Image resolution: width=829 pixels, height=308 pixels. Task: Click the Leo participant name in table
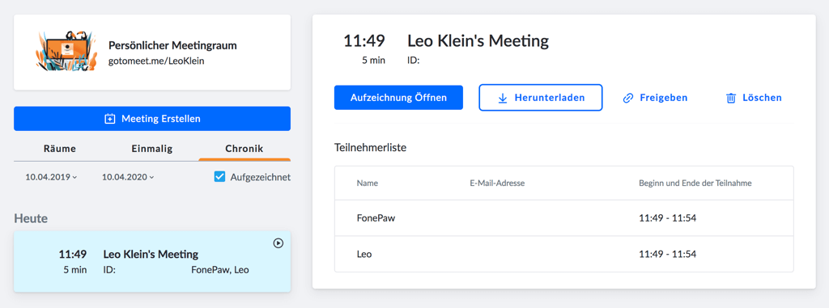pyautogui.click(x=364, y=254)
